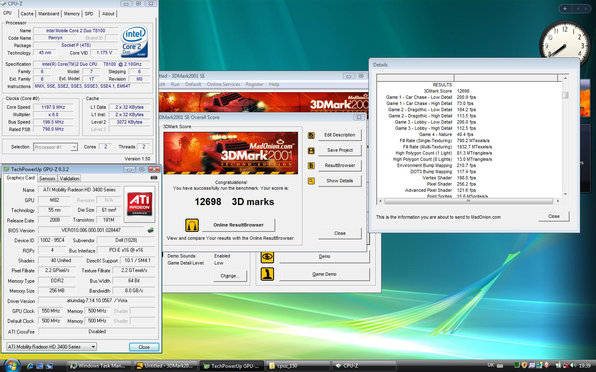Click the joystick icon beside Game Demo

267,274
